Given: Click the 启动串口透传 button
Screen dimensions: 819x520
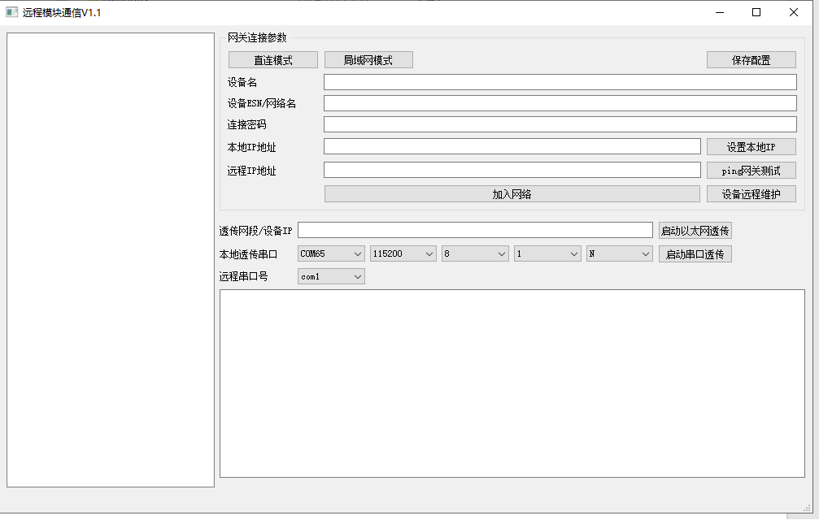Looking at the screenshot, I should 695,253.
